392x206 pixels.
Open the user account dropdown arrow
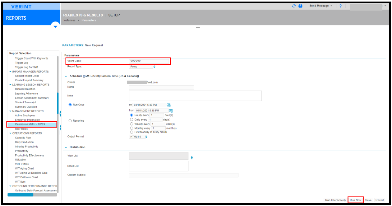(385, 6)
